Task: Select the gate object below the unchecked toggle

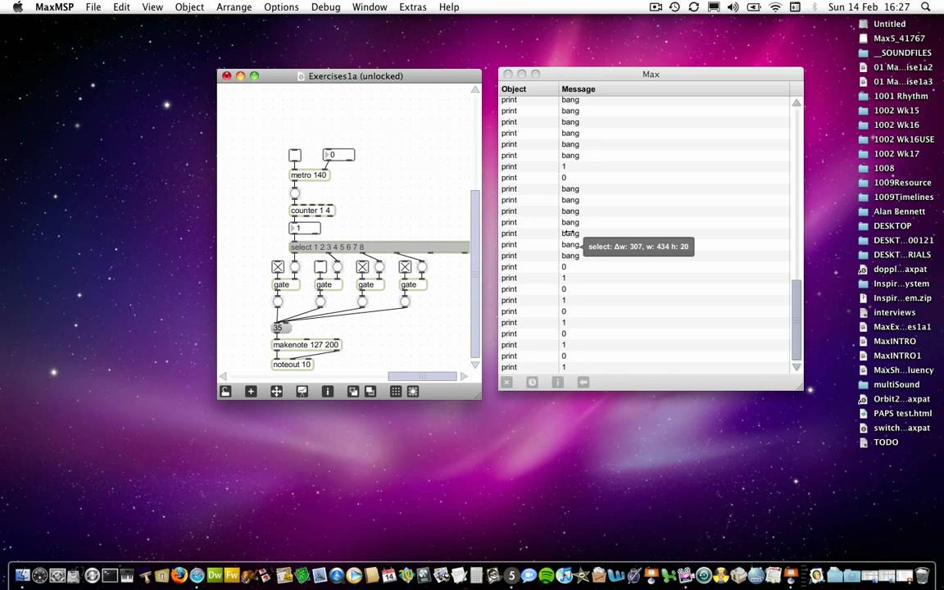Action: click(328, 285)
